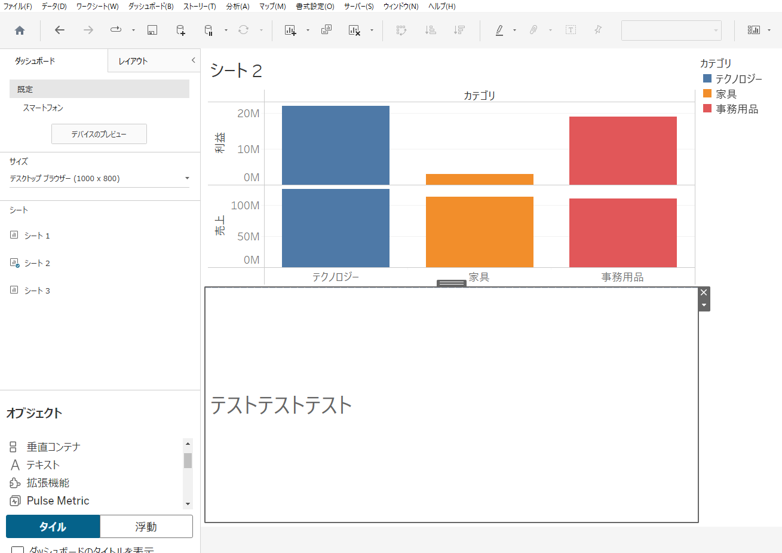The width and height of the screenshot is (782, 553).
Task: Switch to the レイアウト tab
Action: tap(133, 61)
